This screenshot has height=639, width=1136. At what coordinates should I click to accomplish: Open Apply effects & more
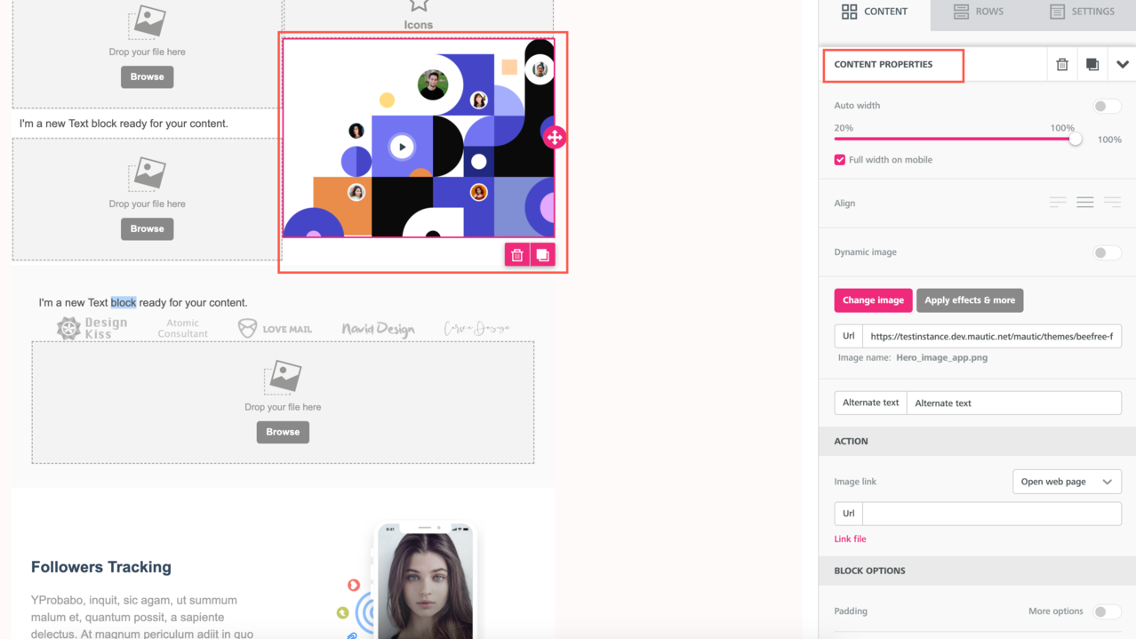pos(969,300)
